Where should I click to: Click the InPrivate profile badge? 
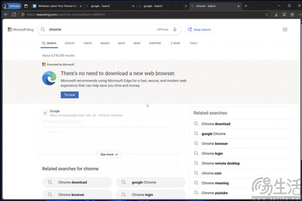pos(12,6)
